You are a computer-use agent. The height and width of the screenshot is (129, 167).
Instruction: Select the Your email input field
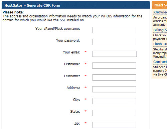tap(114, 54)
